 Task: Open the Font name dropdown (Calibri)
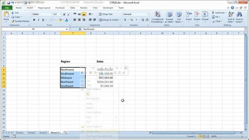[52, 14]
